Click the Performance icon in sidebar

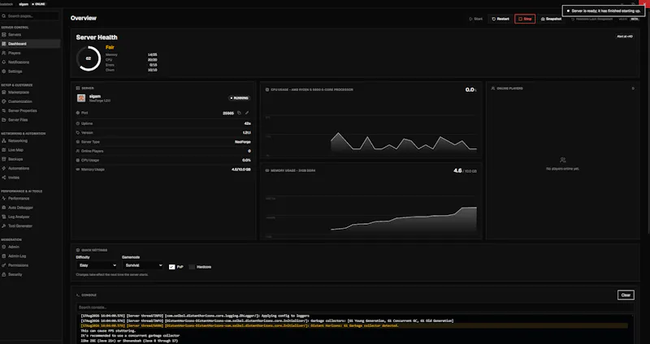4,198
